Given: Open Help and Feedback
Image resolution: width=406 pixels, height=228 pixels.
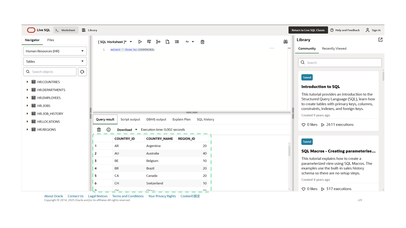Looking at the screenshot, I should (x=345, y=30).
